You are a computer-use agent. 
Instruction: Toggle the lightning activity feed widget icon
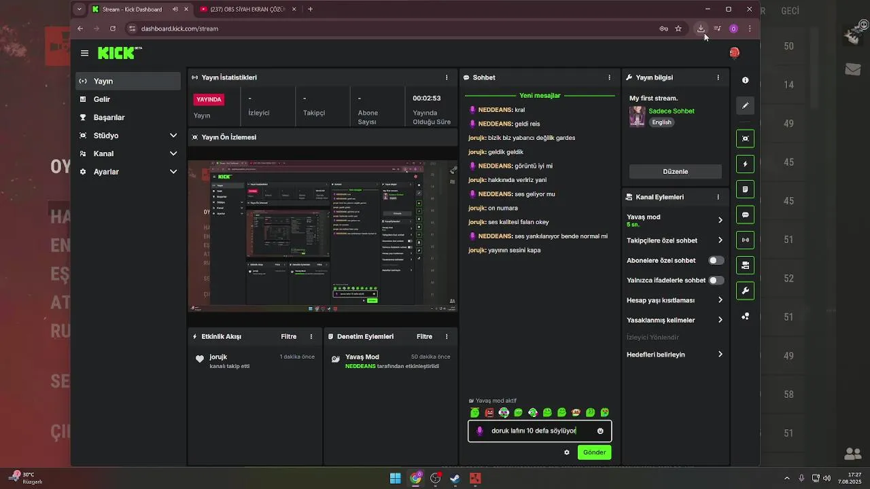[x=745, y=164]
